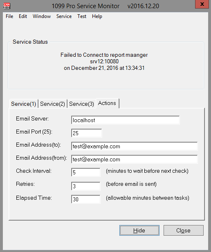The image size is (211, 252).
Task: Switch to the Service(2) tab
Action: click(52, 104)
